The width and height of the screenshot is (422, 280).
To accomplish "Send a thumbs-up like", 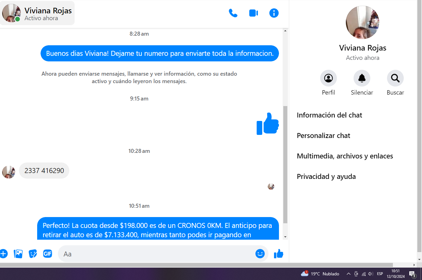I will pos(278,254).
